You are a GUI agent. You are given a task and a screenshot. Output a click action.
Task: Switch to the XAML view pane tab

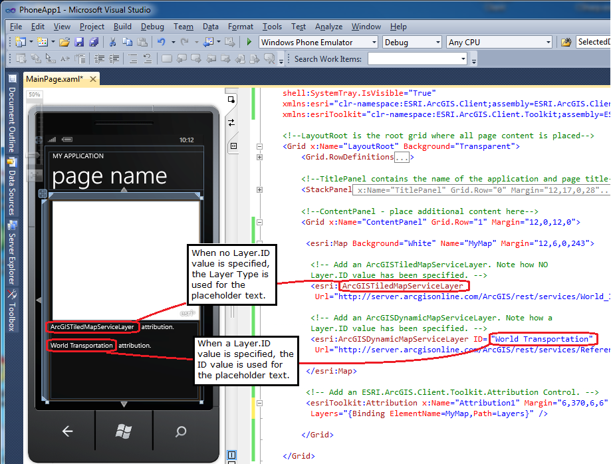pos(233,146)
